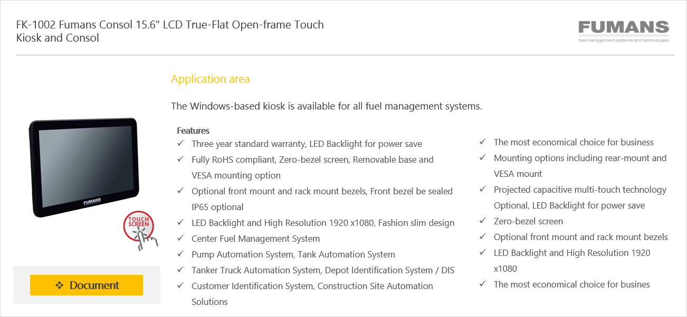Click checkmark beside Center Fuel Management System
This screenshot has width=687, height=317.
(180, 238)
